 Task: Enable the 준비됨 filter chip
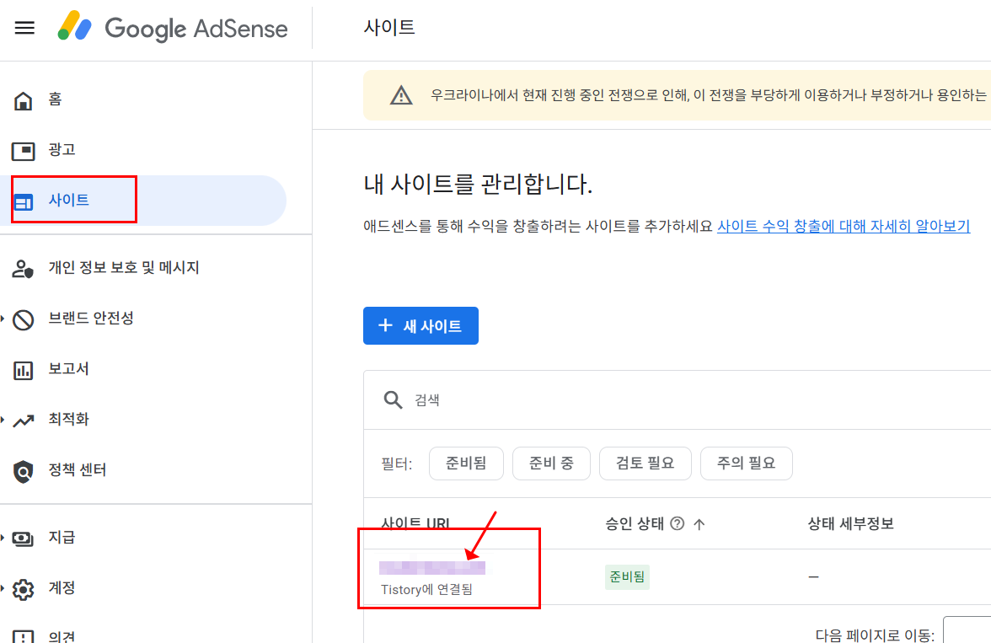[466, 463]
